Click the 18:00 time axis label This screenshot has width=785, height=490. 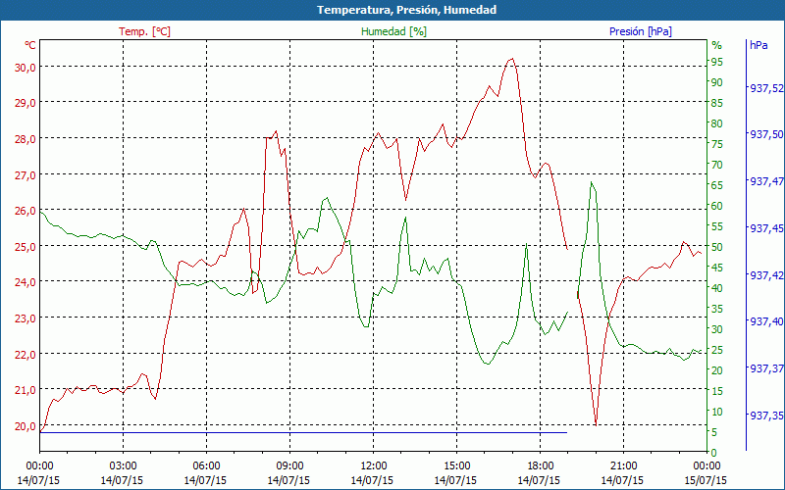coord(540,466)
